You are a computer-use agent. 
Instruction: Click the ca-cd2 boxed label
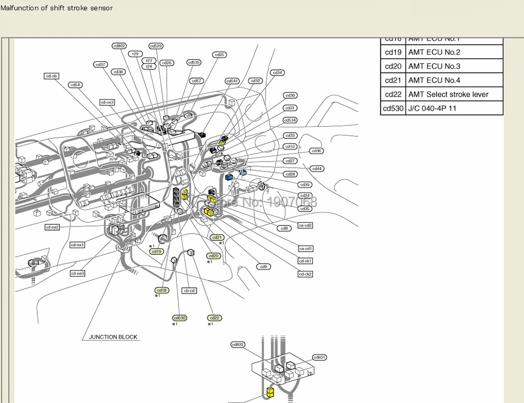[x=305, y=225]
